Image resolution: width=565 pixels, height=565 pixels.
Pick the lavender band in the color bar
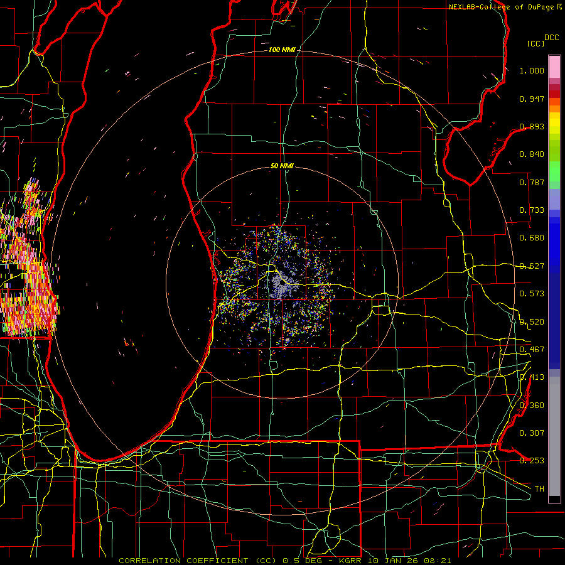(x=554, y=199)
